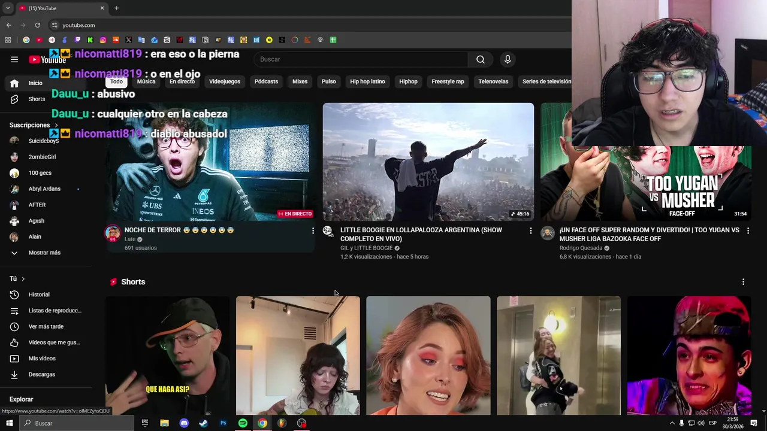Click the Windows taskbar Buscar search box
The image size is (767, 431).
76,423
